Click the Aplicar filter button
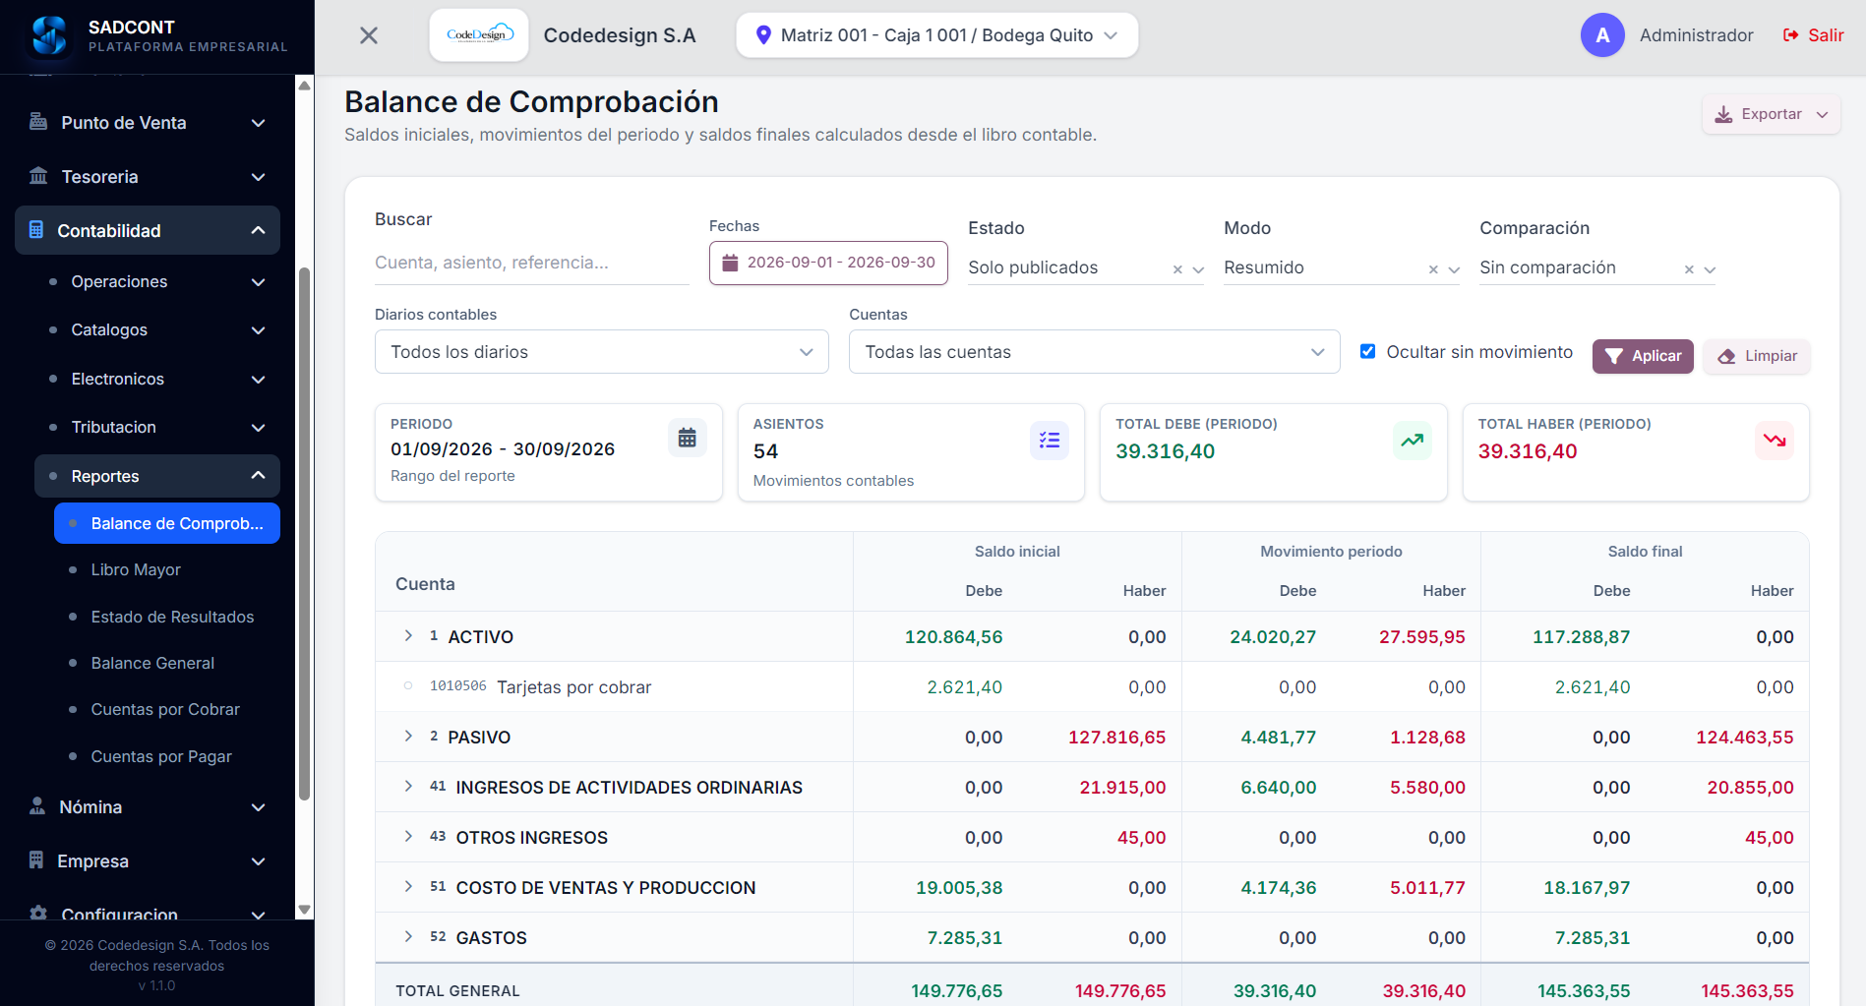 [x=1643, y=356]
